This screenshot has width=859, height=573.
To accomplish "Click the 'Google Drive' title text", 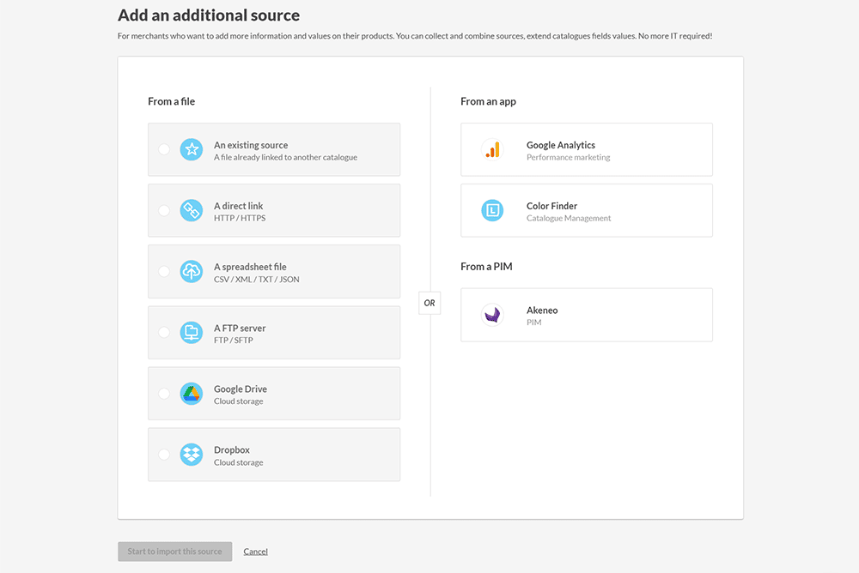I will tap(241, 389).
